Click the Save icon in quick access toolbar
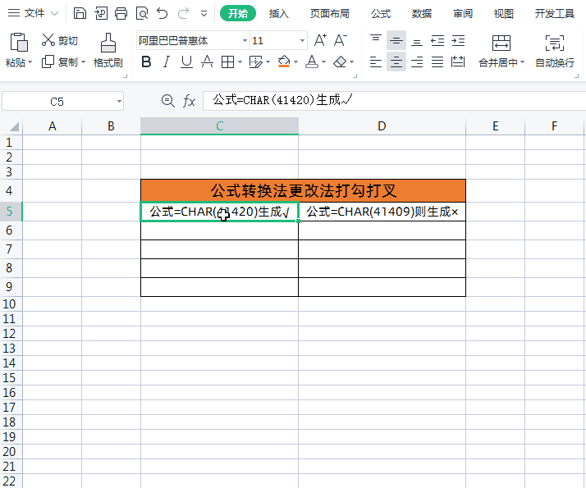Screen dimensions: 586x488 [80, 13]
